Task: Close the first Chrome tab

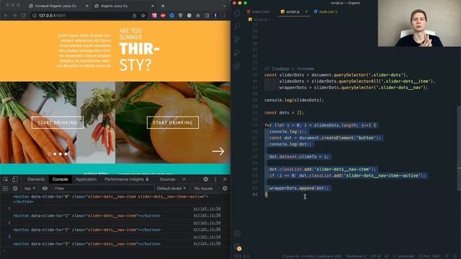Action: 86,6
